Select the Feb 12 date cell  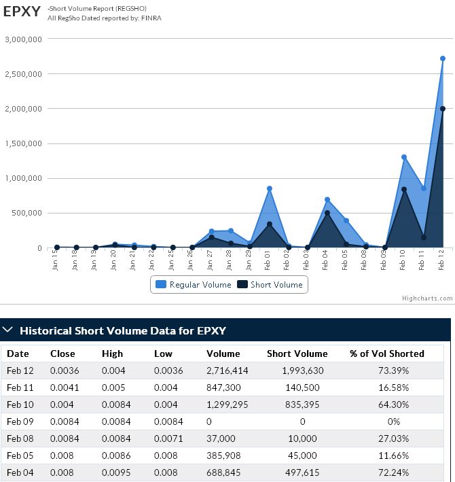tap(20, 371)
